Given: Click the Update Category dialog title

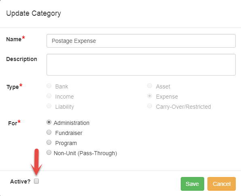Looking at the screenshot, I should (34, 13).
